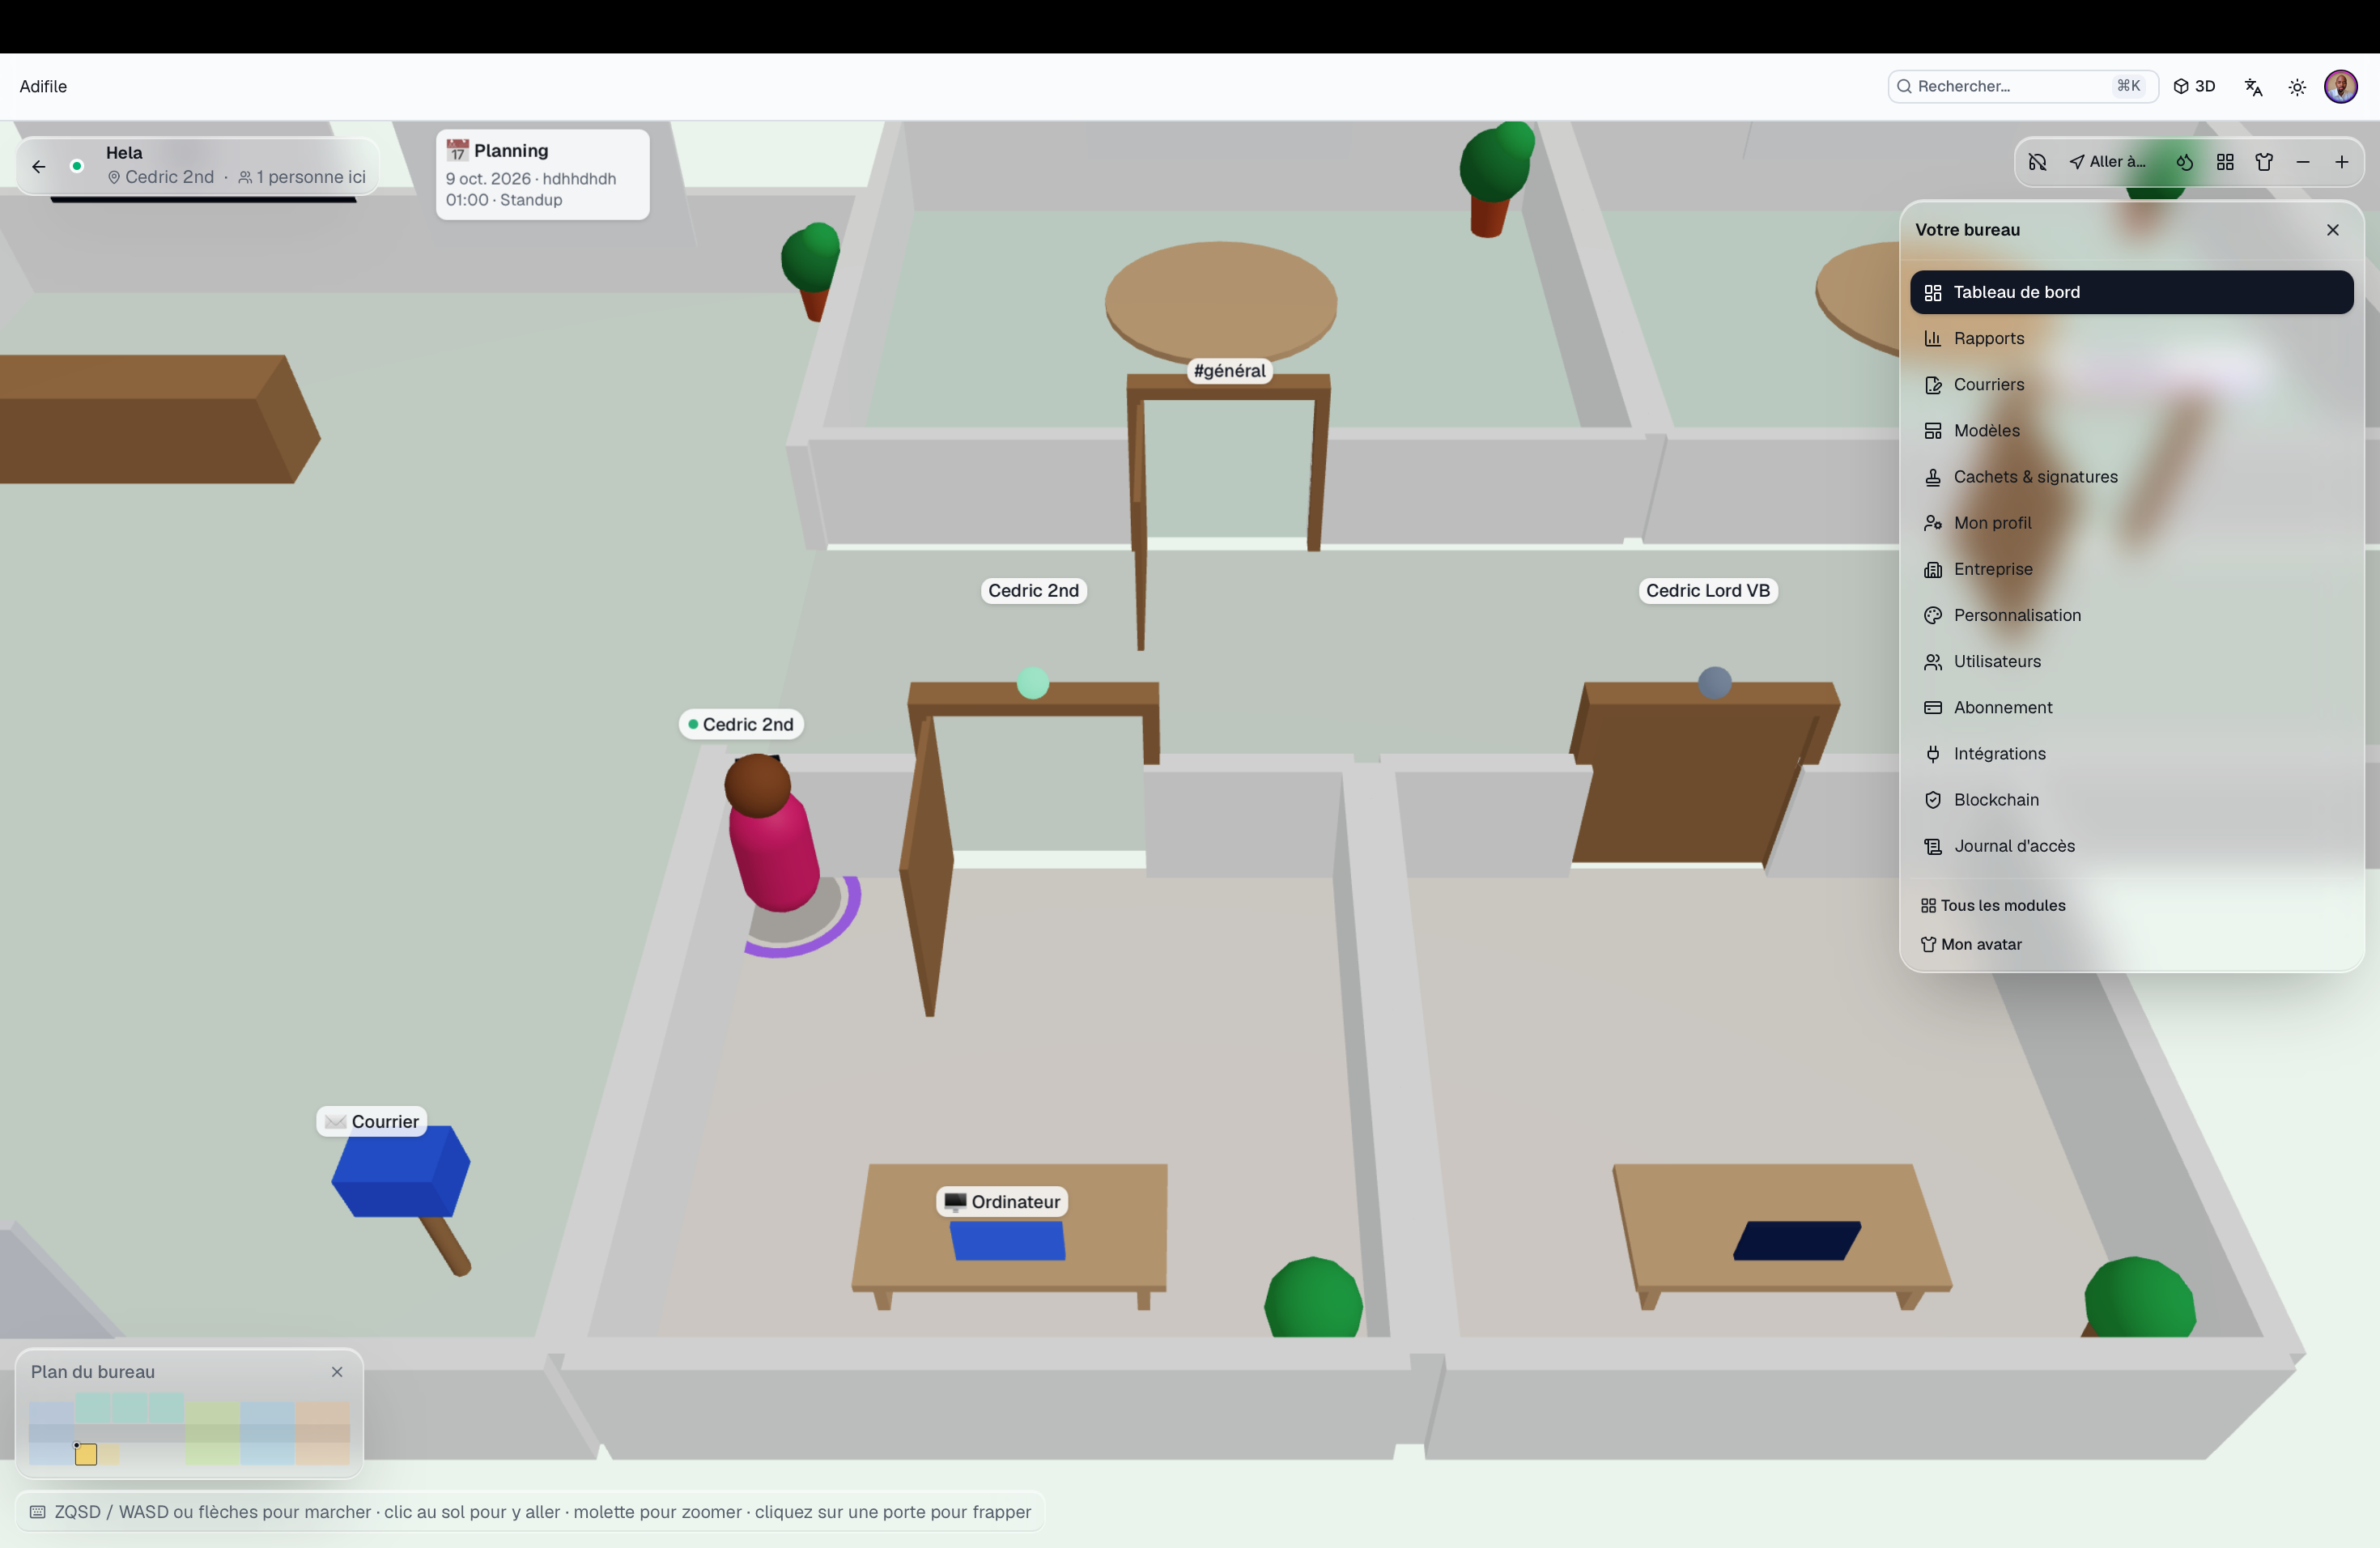Open Journal d'accès
2380x1548 pixels.
[2131, 846]
